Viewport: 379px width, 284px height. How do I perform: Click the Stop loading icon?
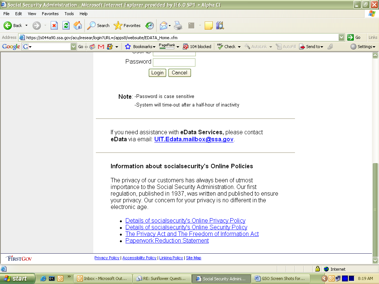54,26
